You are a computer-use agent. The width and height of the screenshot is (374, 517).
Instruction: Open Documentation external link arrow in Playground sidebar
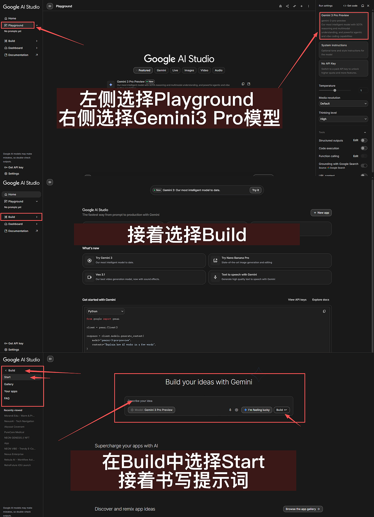pyautogui.click(x=37, y=55)
